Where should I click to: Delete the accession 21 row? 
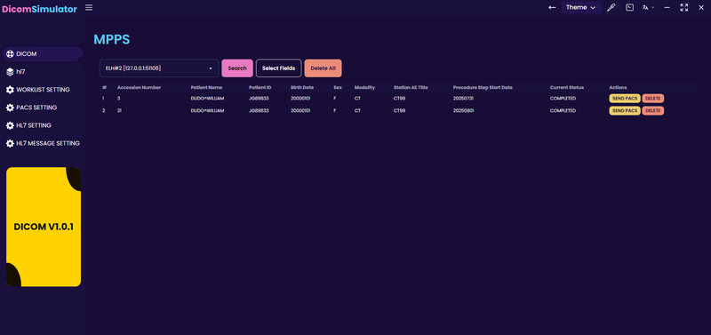[653, 110]
